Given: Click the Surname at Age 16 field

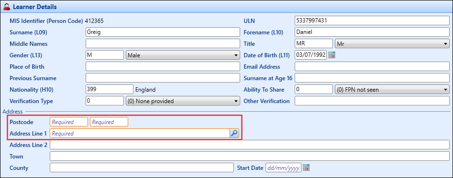Looking at the screenshot, I should pyautogui.click(x=372, y=78).
